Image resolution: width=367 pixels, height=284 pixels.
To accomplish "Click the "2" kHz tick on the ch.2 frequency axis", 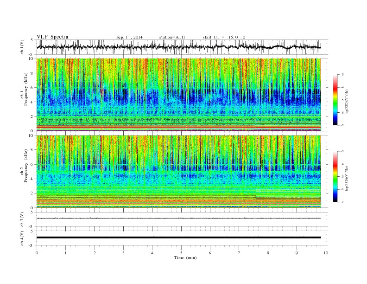I will (32, 194).
